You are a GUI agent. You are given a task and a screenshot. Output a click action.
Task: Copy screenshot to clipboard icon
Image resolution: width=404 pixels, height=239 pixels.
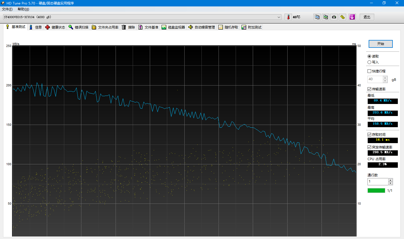coord(325,17)
